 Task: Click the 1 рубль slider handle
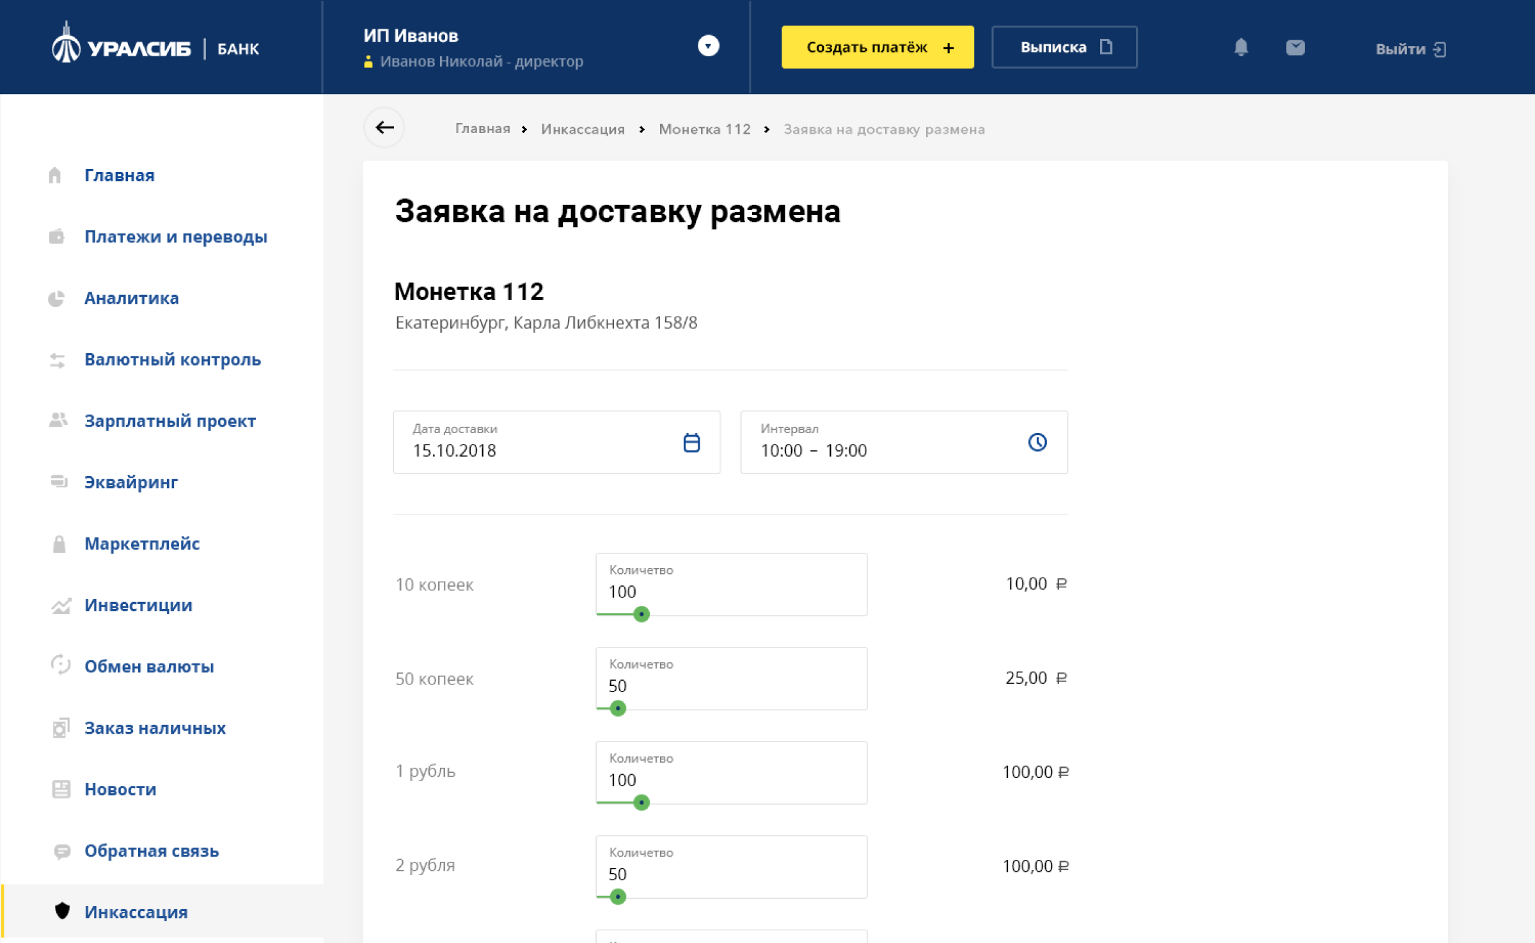click(x=642, y=802)
